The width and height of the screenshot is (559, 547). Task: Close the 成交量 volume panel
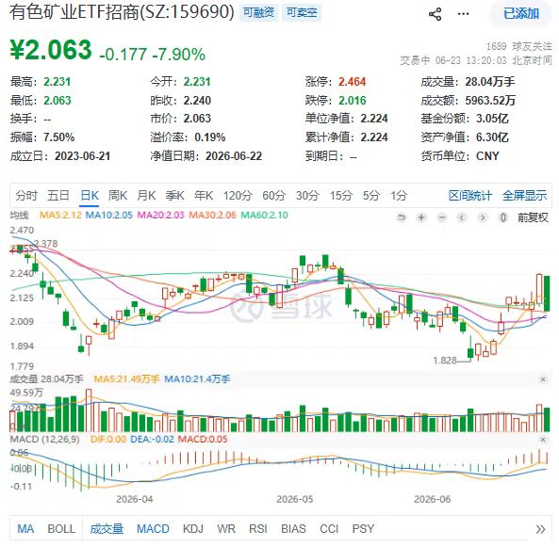543,379
